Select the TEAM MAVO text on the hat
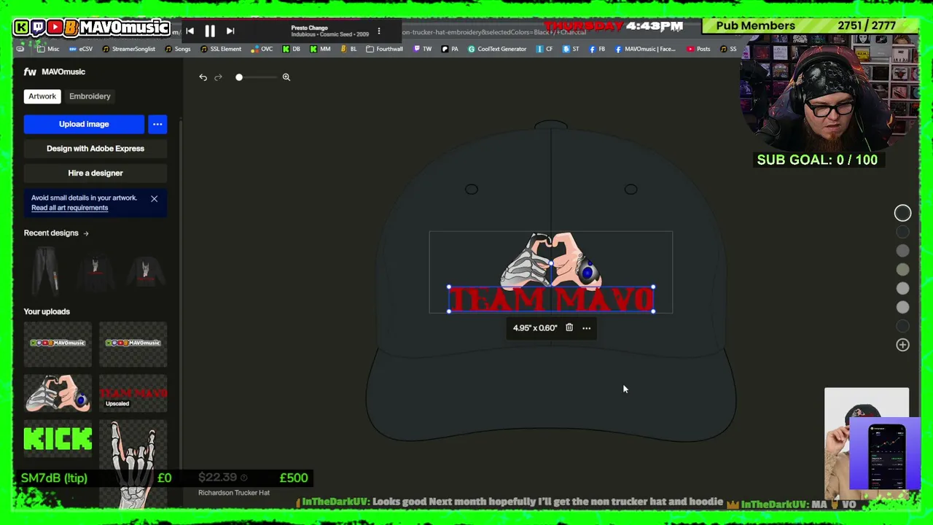Screen dimensions: 933x525 [551, 300]
